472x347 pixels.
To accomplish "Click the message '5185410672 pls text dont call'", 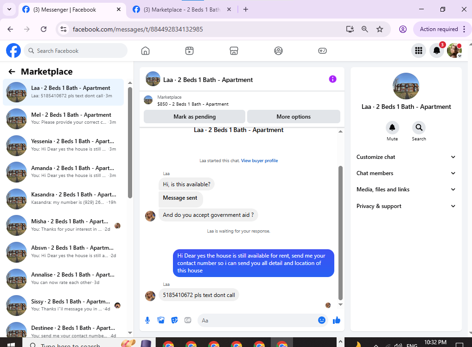I will (198, 295).
